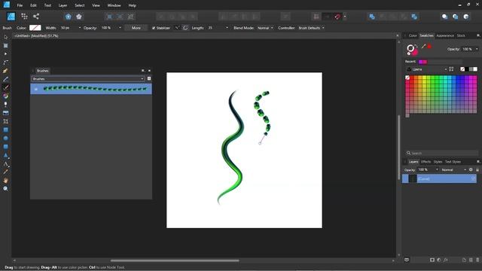Select the Pen tool
Viewport: 482px width, 271px height.
pos(5,71)
